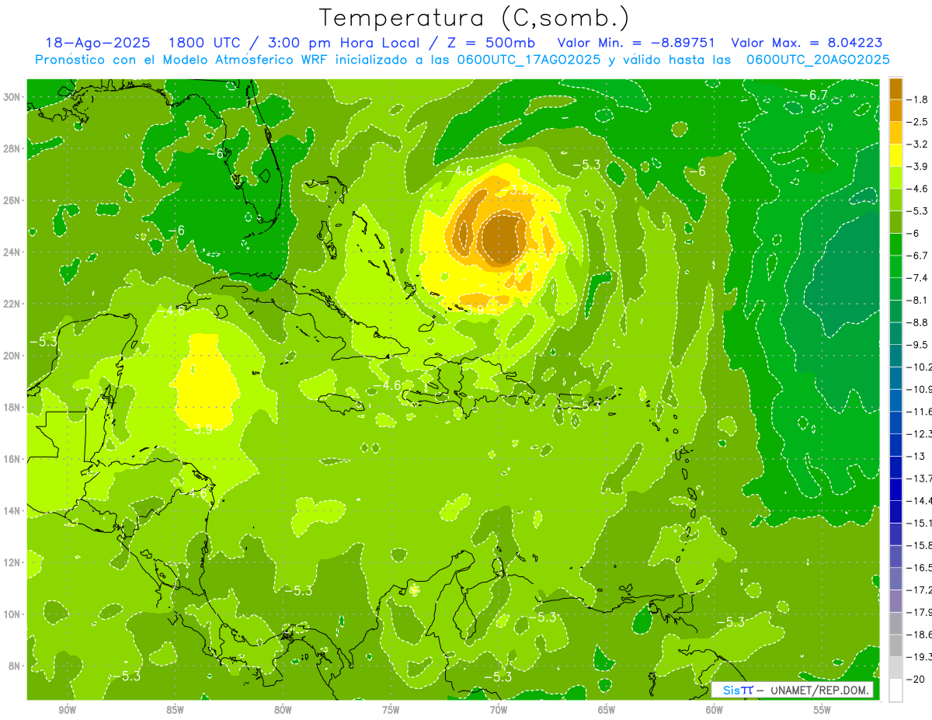Click the "22N" latitude axis label
932x720 pixels.
click(x=12, y=304)
